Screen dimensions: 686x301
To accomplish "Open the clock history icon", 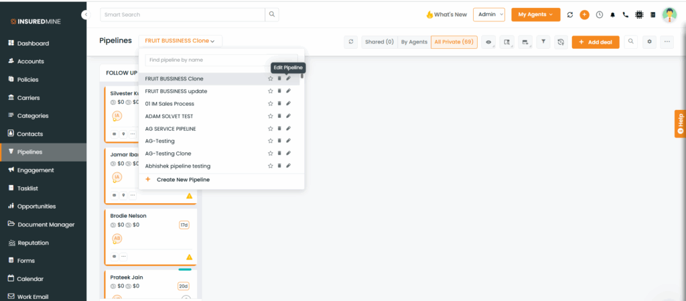I will pyautogui.click(x=600, y=15).
